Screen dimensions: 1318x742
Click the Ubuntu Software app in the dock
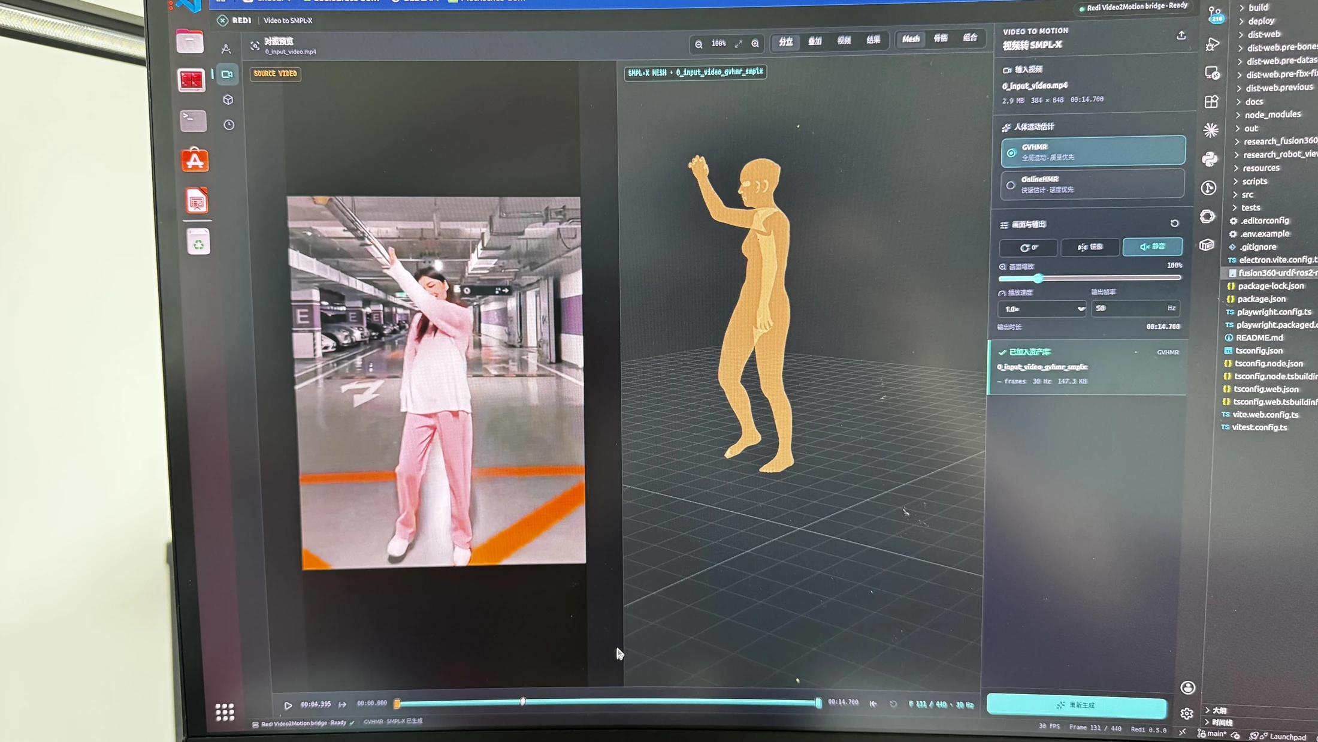click(195, 161)
